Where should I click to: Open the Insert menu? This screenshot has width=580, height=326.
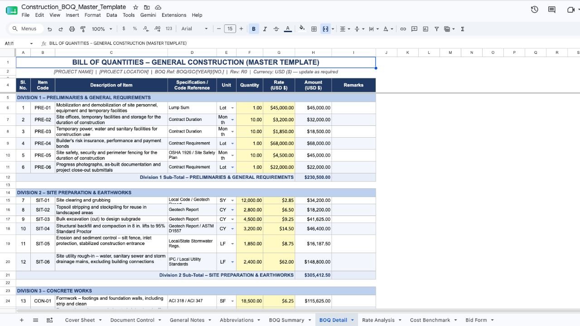(72, 15)
